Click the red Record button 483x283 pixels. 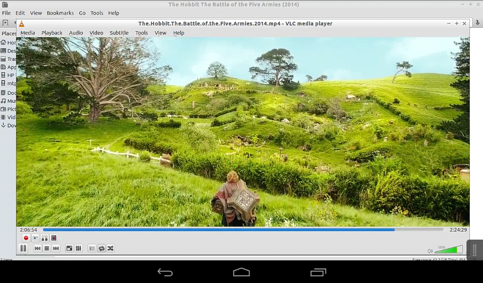(x=26, y=238)
